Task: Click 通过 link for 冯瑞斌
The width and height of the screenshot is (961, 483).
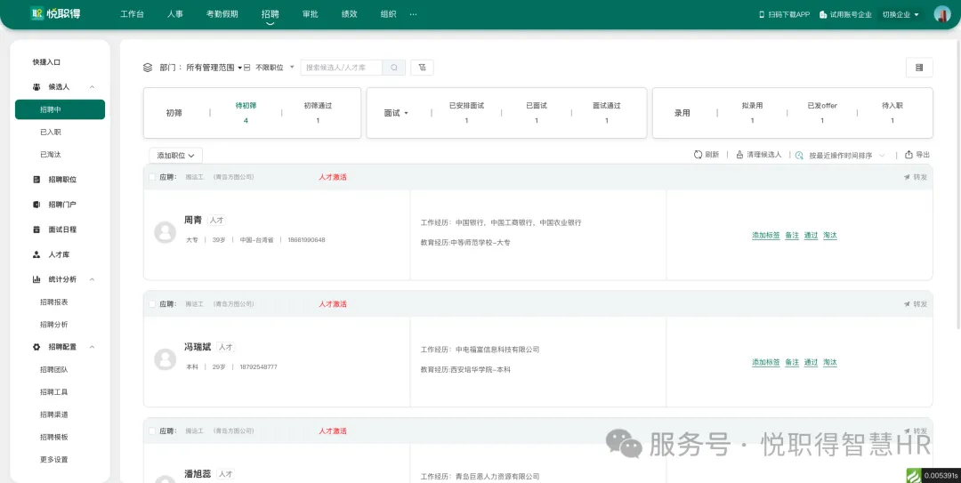Action: 811,362
